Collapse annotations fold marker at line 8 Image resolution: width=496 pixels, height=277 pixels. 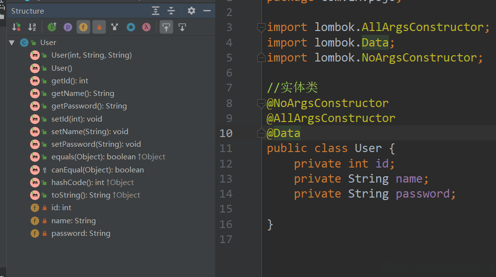pos(261,103)
